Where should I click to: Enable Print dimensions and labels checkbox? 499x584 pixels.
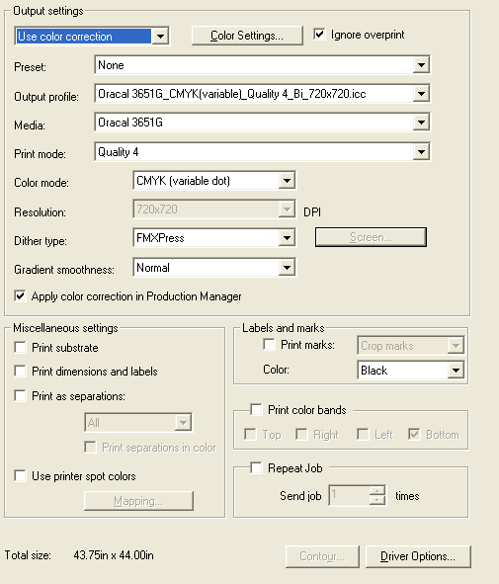20,372
